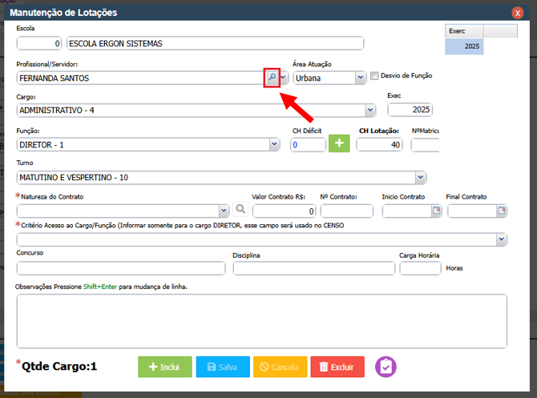The height and width of the screenshot is (398, 537).
Task: Click the green plus icon near CH Déficit
Action: [339, 144]
